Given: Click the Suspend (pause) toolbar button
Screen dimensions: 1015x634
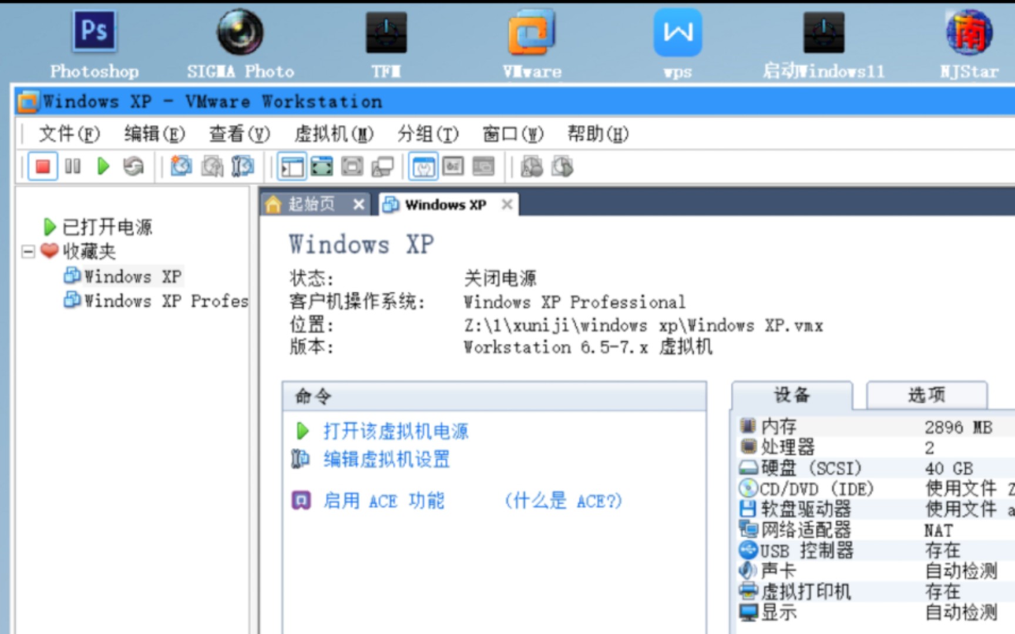Looking at the screenshot, I should 73,167.
